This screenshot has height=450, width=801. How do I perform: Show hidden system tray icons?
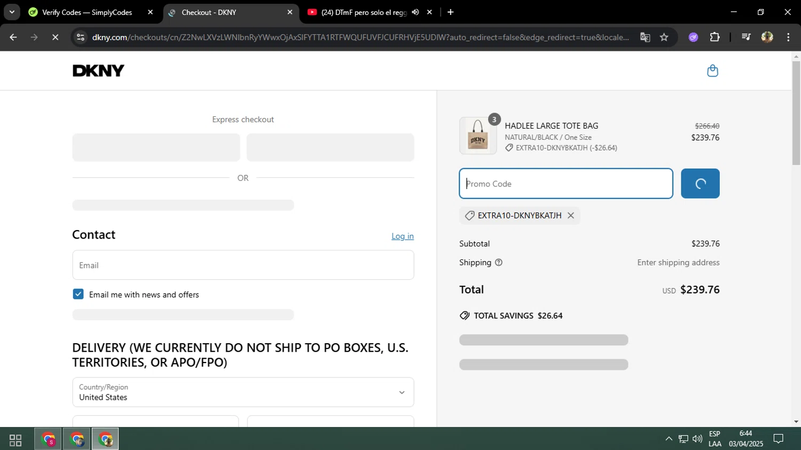pos(669,439)
